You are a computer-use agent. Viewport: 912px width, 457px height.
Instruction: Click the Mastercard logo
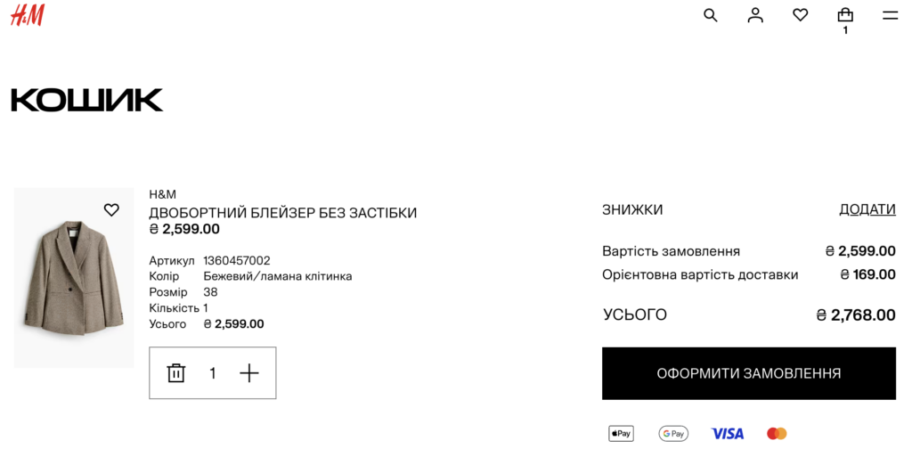[x=777, y=433]
